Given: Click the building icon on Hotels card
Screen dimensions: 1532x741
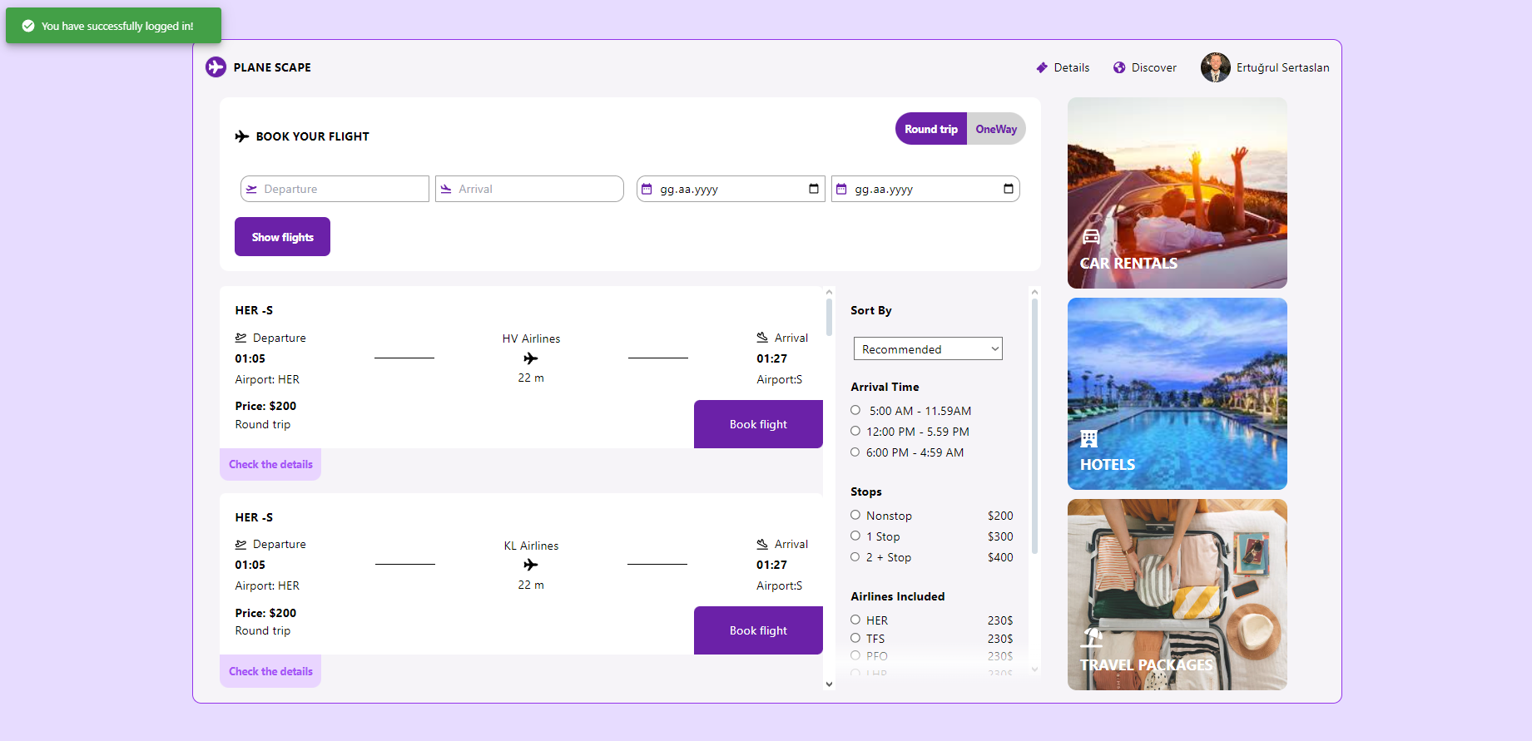Looking at the screenshot, I should 1089,438.
